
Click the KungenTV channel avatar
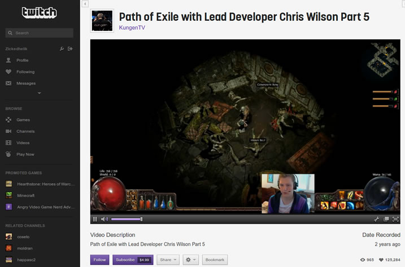(102, 21)
